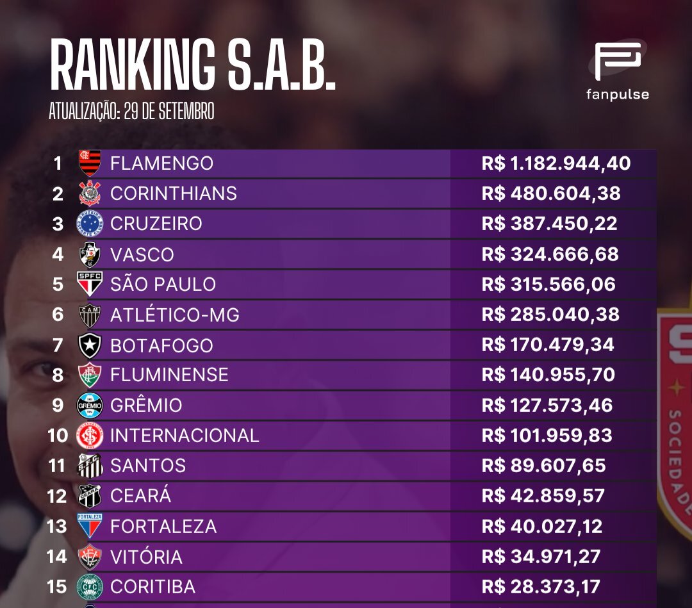Tap the Grêmio crest icon

(x=90, y=405)
